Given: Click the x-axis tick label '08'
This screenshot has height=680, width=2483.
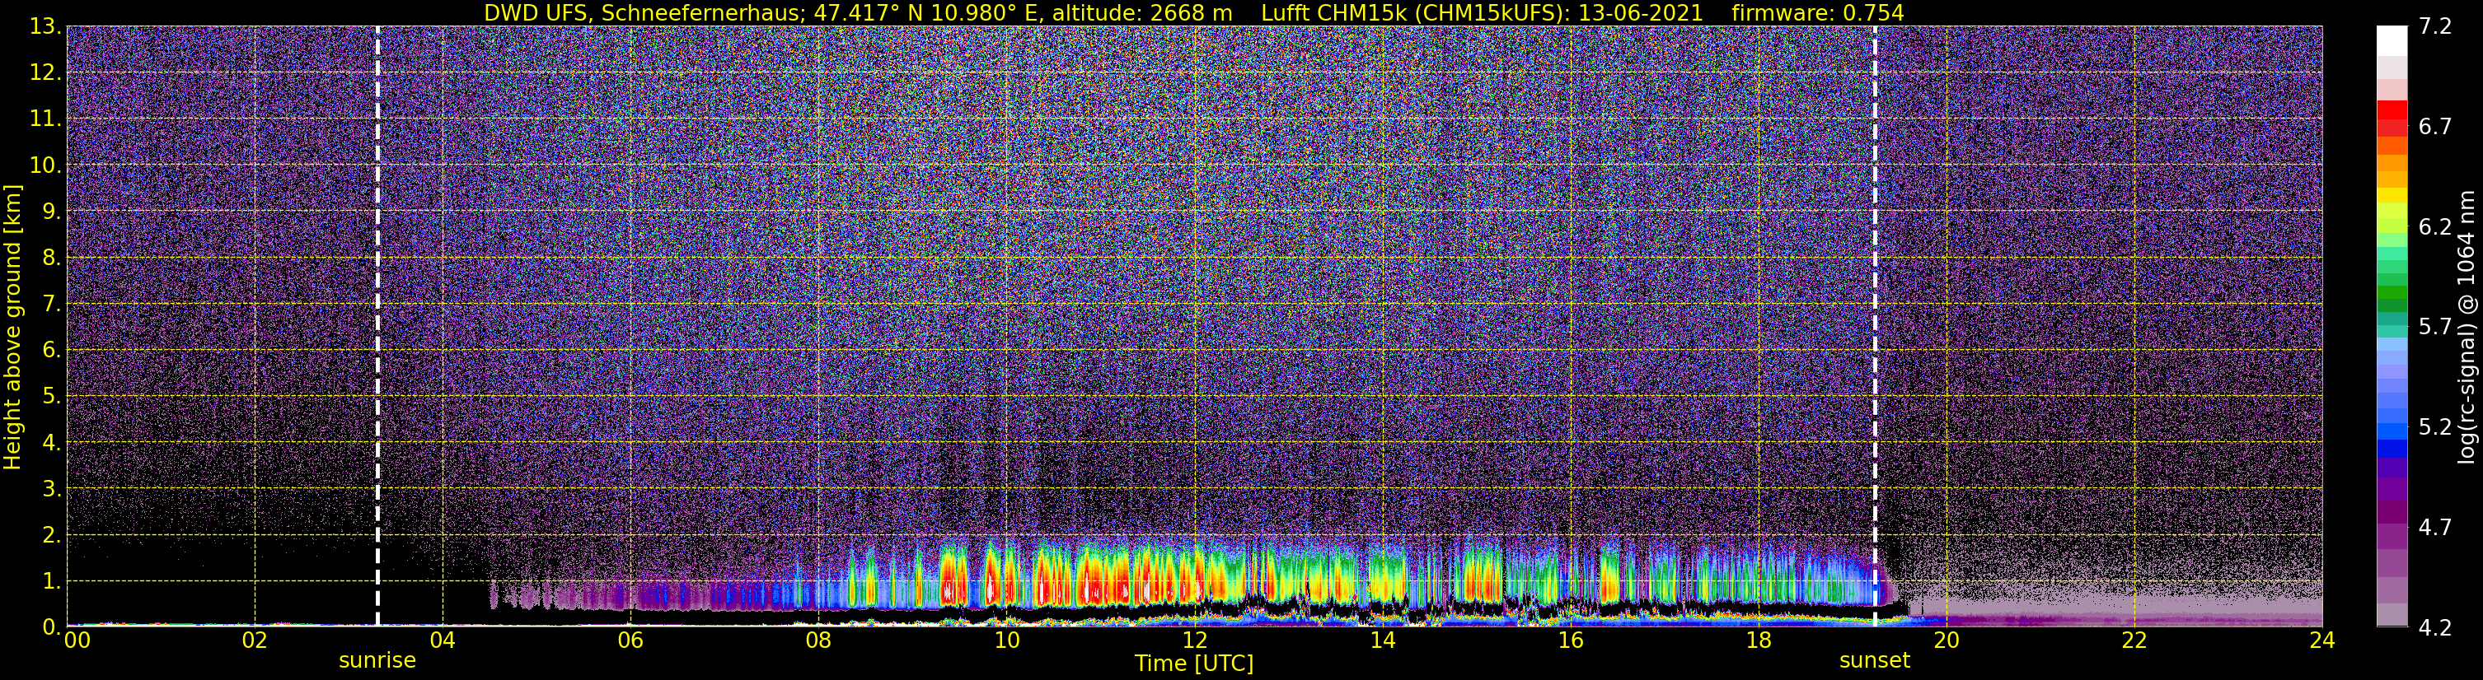Looking at the screenshot, I should point(818,641).
